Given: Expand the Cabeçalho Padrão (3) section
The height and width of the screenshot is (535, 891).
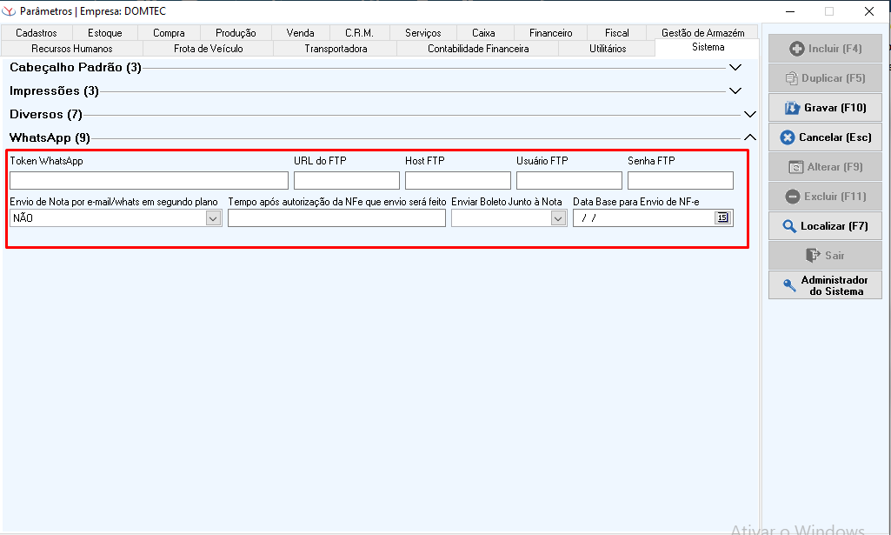Looking at the screenshot, I should click(735, 67).
